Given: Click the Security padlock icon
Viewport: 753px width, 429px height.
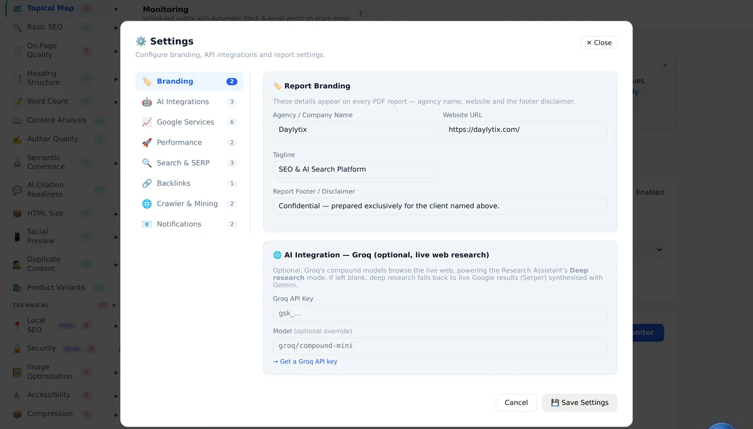Looking at the screenshot, I should [x=17, y=348].
